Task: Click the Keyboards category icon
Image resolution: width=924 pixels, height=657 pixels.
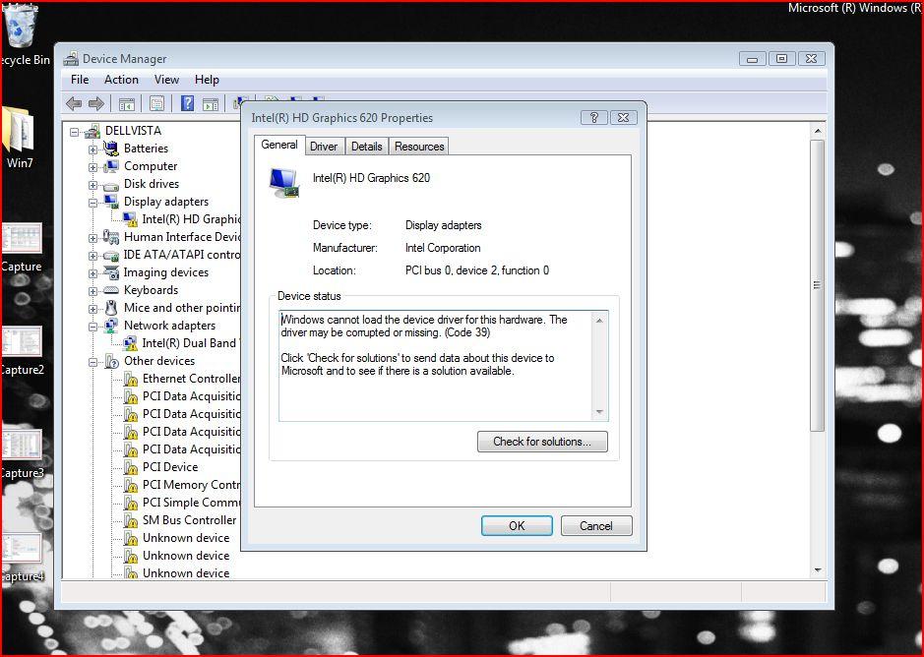Action: point(111,290)
